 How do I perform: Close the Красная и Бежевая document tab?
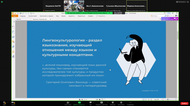pos(50,19)
